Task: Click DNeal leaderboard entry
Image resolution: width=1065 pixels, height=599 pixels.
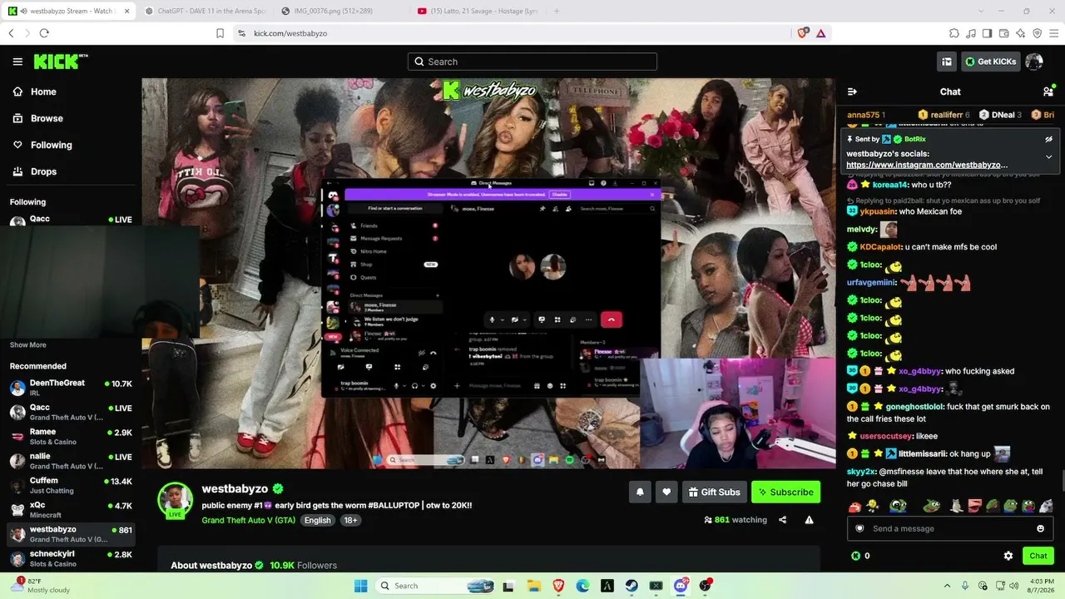Action: 1000,115
